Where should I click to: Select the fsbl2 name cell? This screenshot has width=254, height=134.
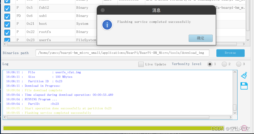tap(57, 8)
